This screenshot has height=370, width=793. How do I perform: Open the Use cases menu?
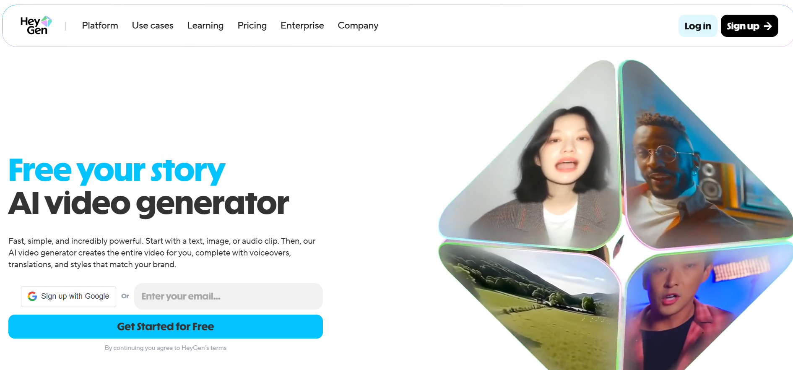153,26
